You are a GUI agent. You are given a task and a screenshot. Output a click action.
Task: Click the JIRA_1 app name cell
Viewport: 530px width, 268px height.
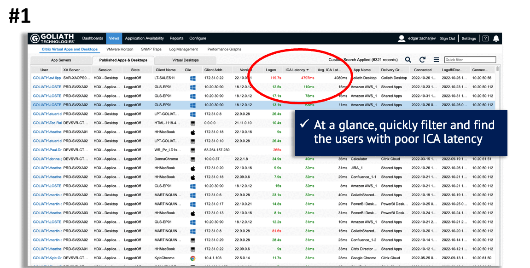coord(356,168)
